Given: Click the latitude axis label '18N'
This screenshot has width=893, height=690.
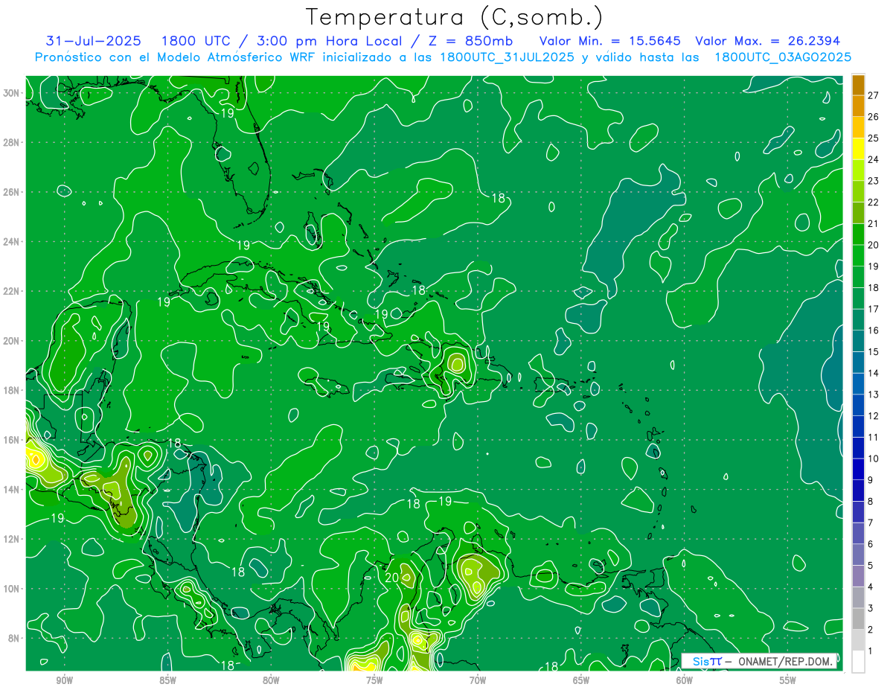Looking at the screenshot, I should pyautogui.click(x=11, y=390).
